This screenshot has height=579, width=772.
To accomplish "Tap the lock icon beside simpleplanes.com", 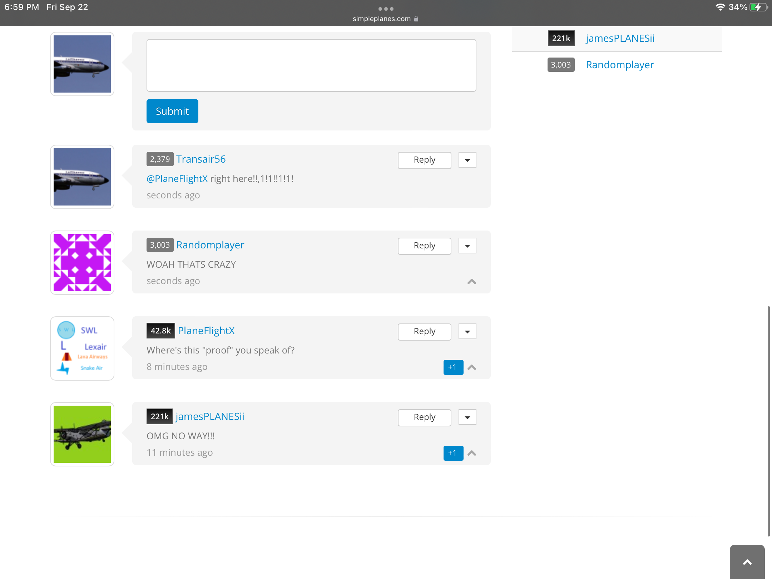I will [416, 19].
